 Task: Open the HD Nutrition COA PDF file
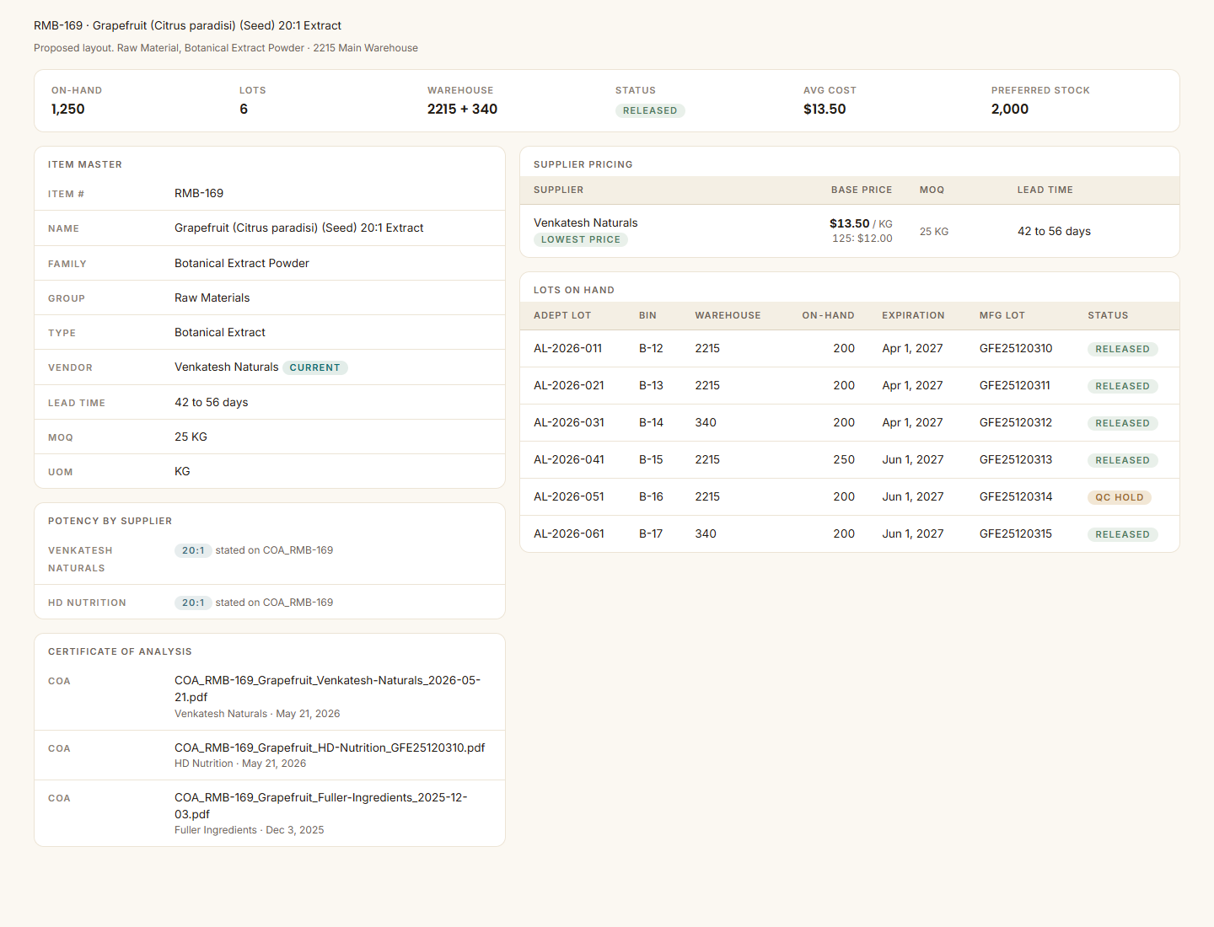pyautogui.click(x=330, y=747)
